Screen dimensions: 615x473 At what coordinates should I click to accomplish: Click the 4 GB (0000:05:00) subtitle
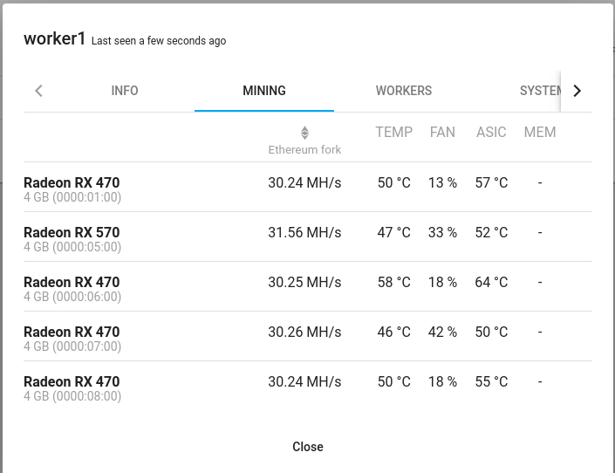point(72,247)
